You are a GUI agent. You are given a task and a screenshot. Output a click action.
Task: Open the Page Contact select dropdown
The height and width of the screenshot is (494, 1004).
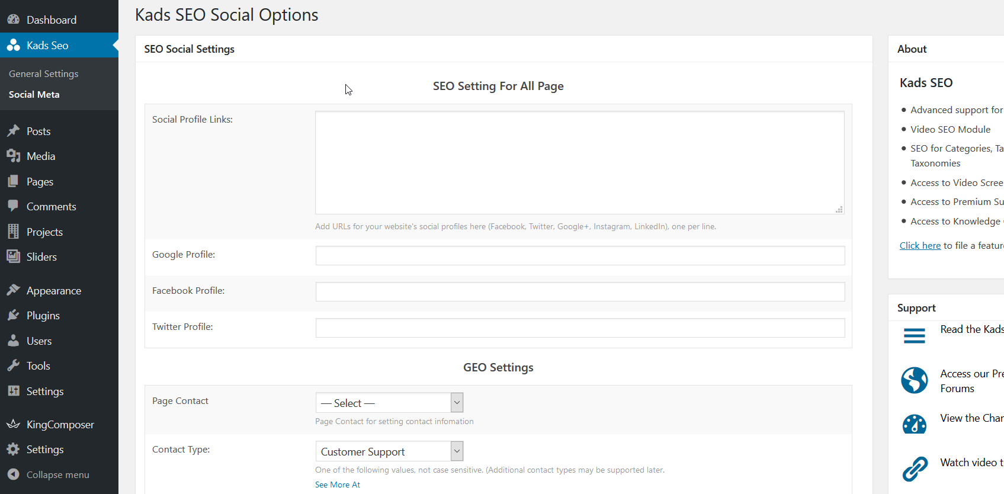coord(389,403)
